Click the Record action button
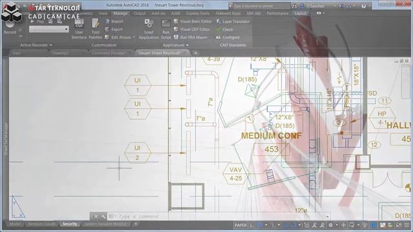413x232 pixels. click(10, 28)
